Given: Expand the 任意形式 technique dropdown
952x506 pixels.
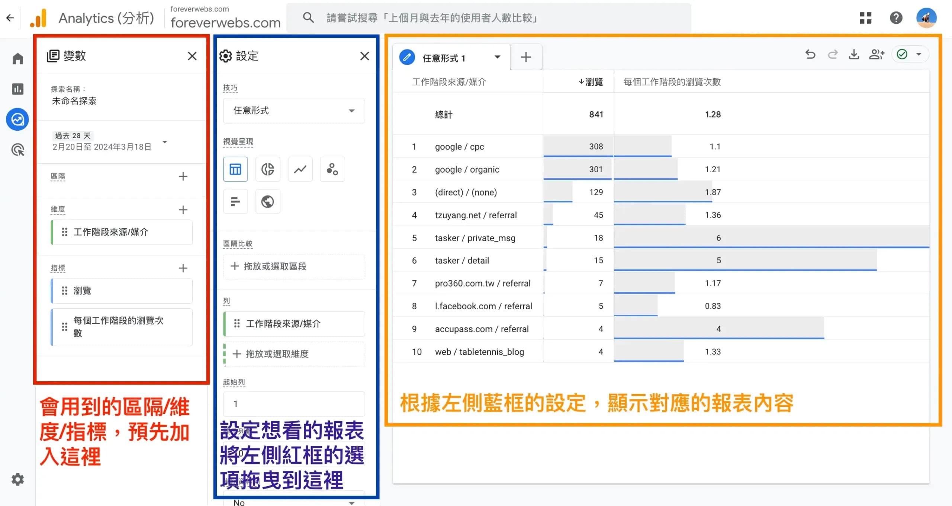Looking at the screenshot, I should pyautogui.click(x=294, y=111).
